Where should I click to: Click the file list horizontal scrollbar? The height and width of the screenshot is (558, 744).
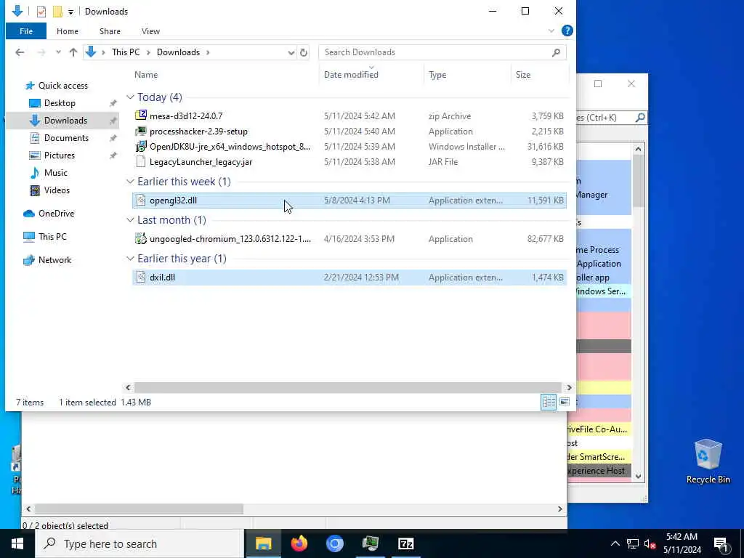[348, 387]
